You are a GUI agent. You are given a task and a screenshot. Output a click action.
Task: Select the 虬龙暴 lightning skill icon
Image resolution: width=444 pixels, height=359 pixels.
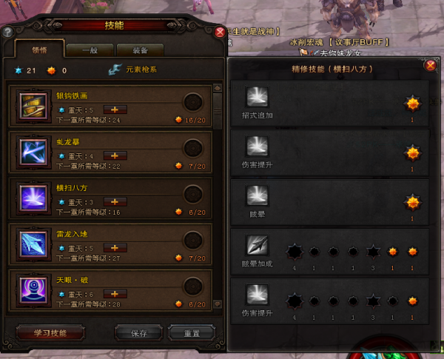(x=33, y=152)
